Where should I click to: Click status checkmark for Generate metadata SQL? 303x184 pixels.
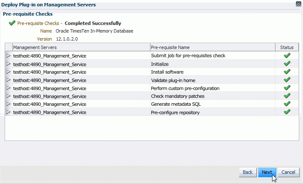[x=287, y=104]
